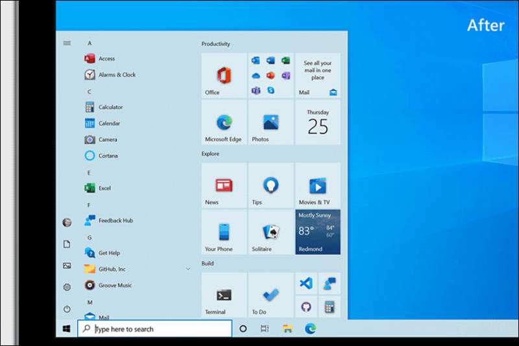This screenshot has width=519, height=346.
Task: Open the OneDrive icon in Office folder tile
Action: 256,76
